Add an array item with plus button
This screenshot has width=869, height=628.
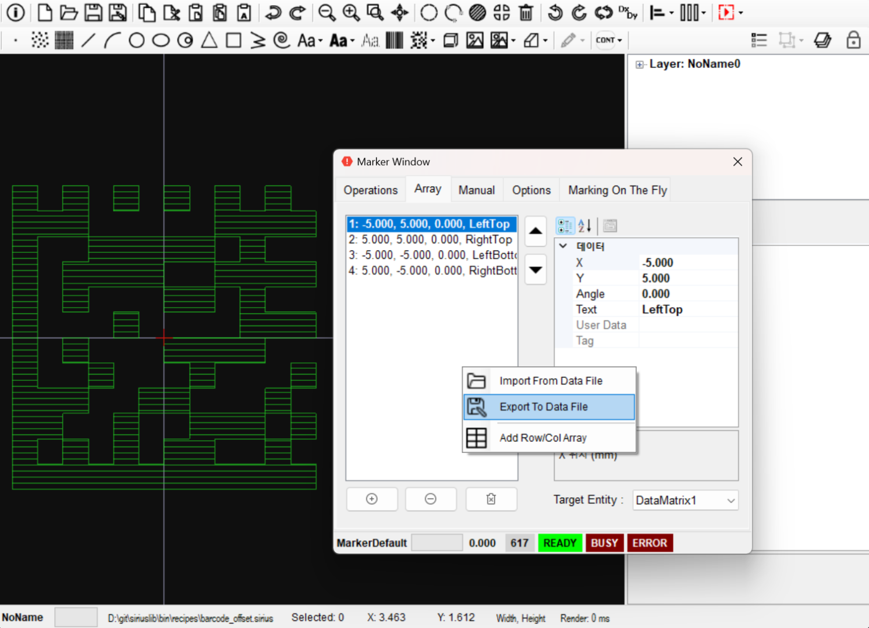click(x=372, y=499)
